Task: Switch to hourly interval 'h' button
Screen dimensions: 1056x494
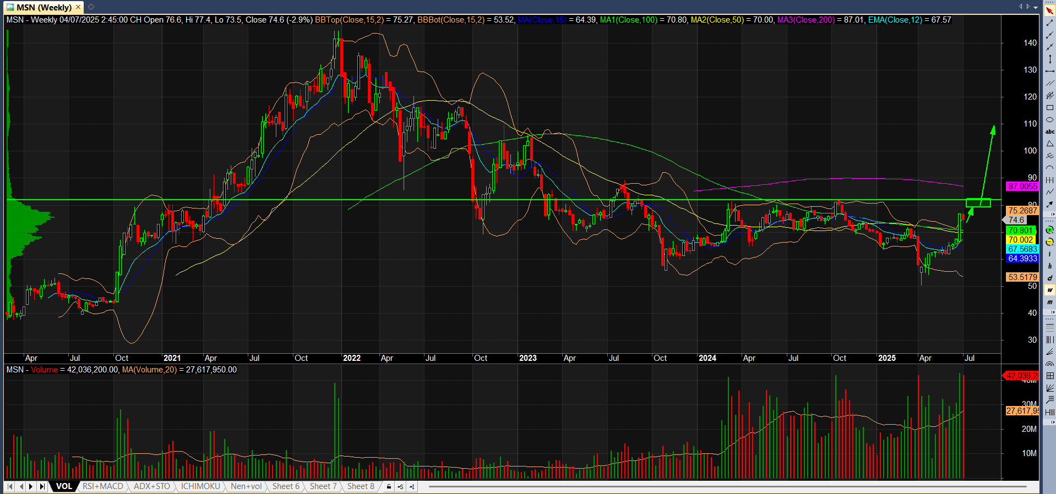Action: click(1049, 266)
